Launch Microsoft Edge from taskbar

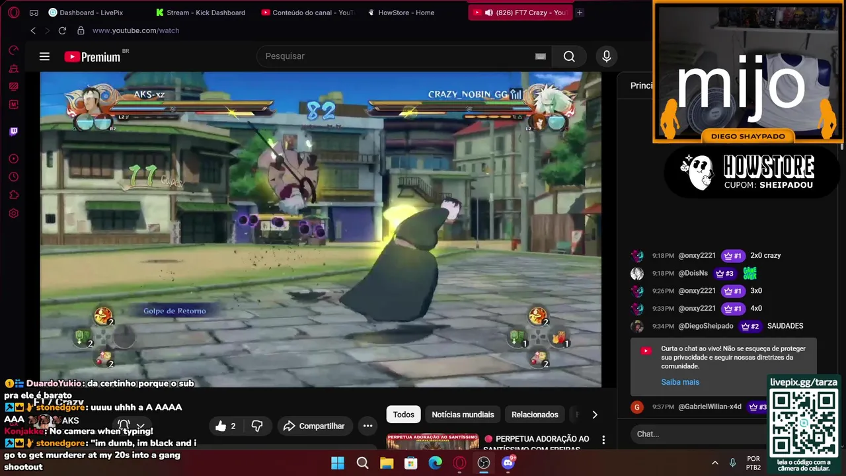tap(435, 463)
